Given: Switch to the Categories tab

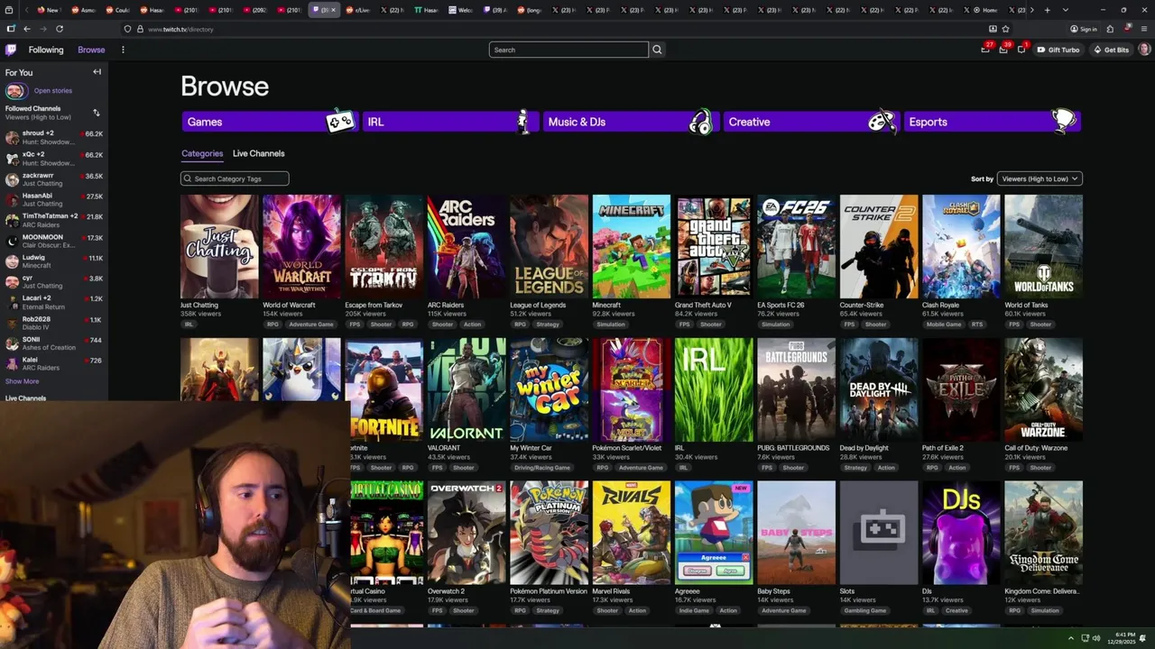Looking at the screenshot, I should [202, 153].
